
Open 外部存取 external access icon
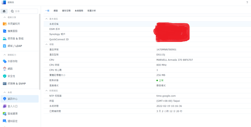(5, 61)
